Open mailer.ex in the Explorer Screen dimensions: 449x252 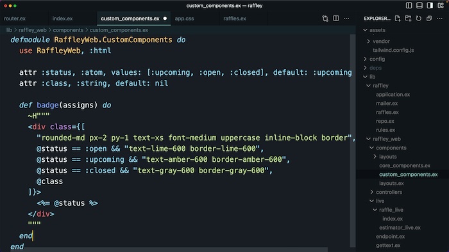pos(387,104)
